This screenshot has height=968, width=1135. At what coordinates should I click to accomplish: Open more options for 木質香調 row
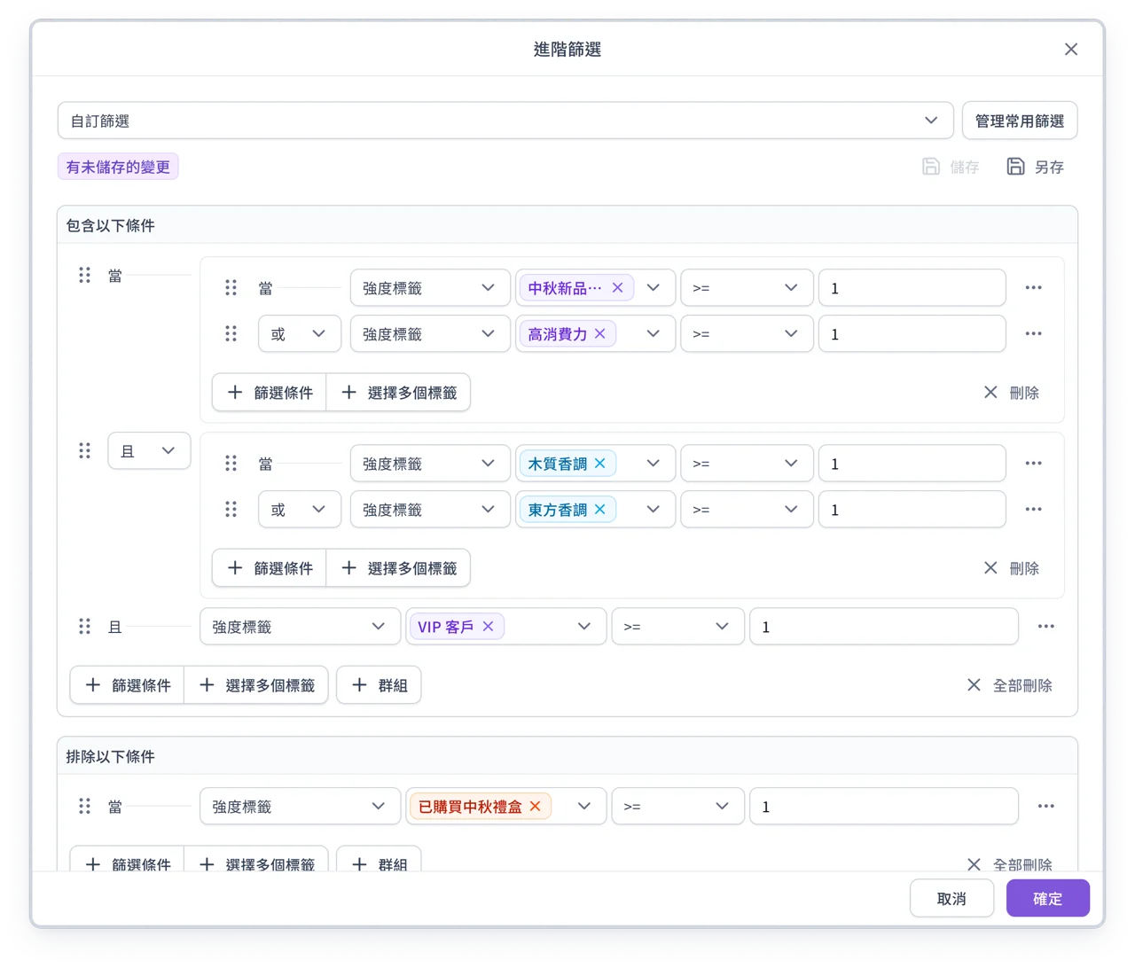click(1033, 464)
